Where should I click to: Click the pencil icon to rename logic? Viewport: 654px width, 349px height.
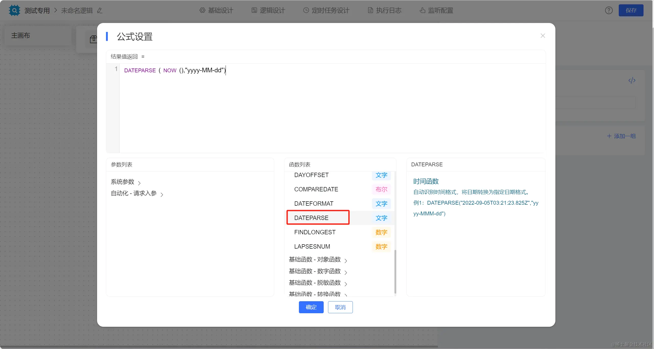coord(100,10)
